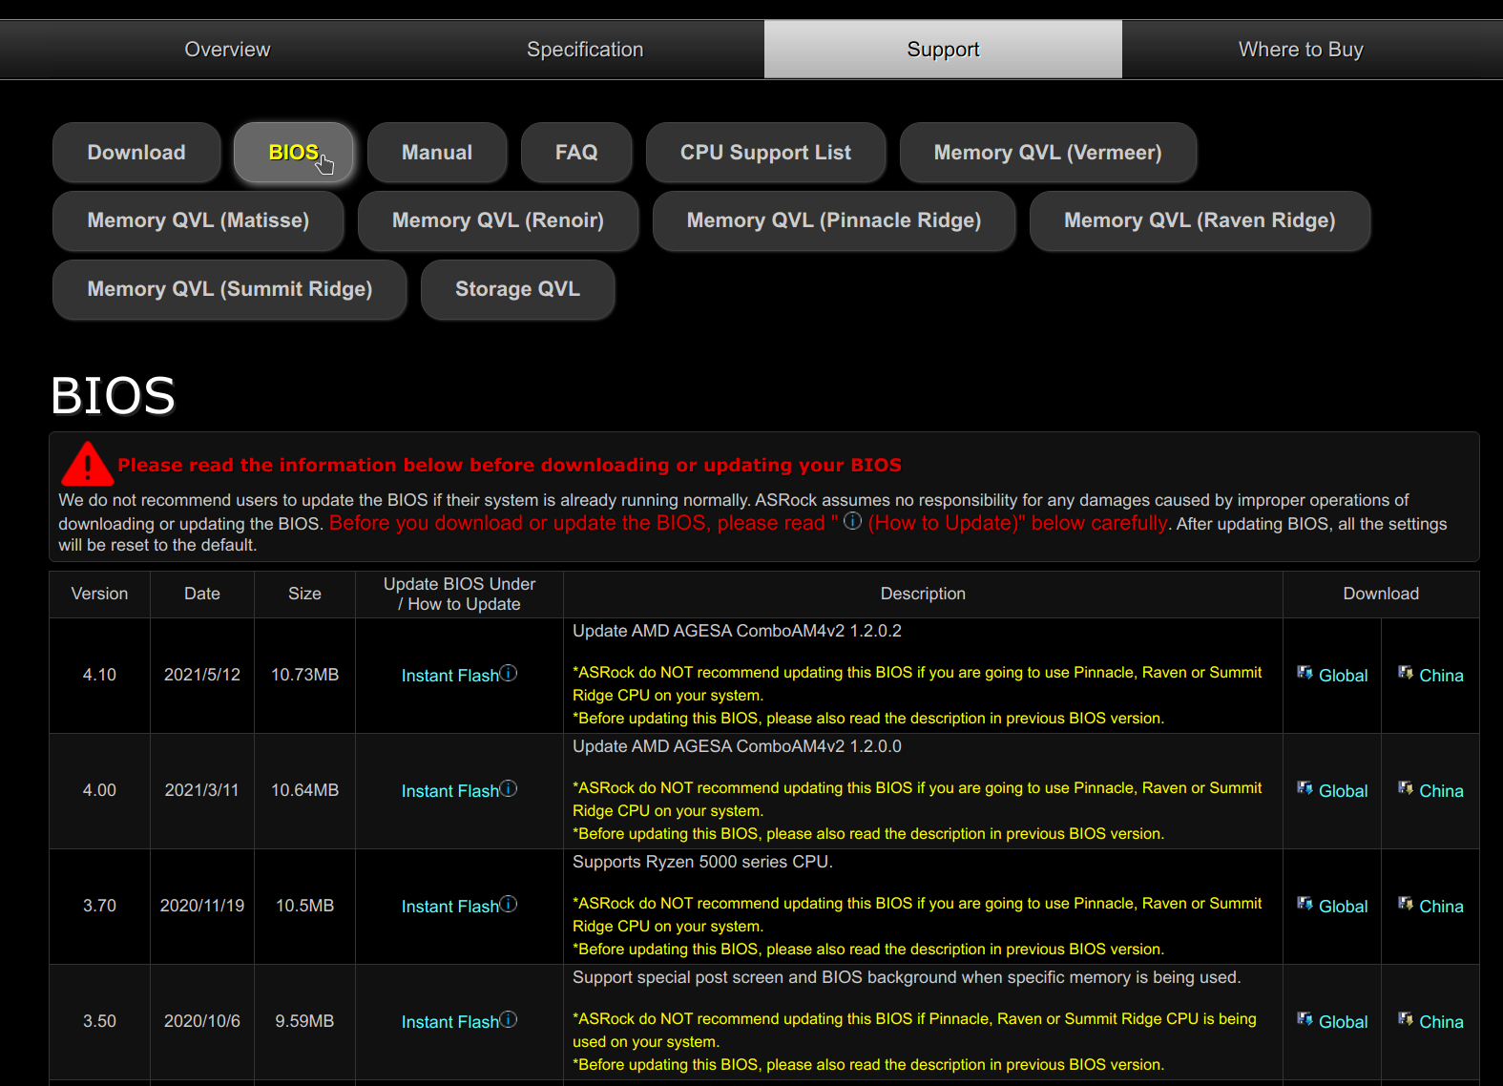The image size is (1503, 1086).
Task: Click the China download icon for version 3.50
Action: click(1406, 1019)
